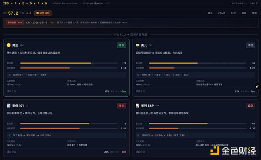The height and width of the screenshot is (160, 261).
Task: Click the IPS score value 57.2
Action: [x=13, y=13]
